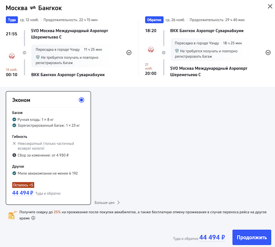Viewport: 275px width, 247px height.
Task: Select the Эконом fare radio button
Action: 82,100
